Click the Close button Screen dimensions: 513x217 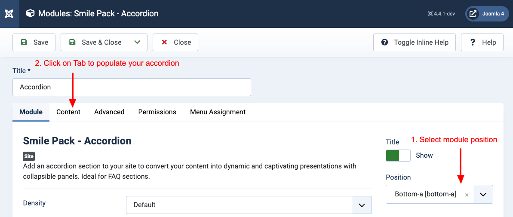[x=175, y=42]
